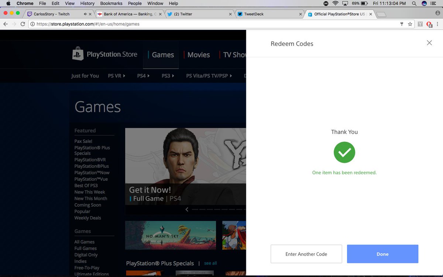The height and width of the screenshot is (277, 443).
Task: Expand the PS3 dropdown
Action: [168, 76]
